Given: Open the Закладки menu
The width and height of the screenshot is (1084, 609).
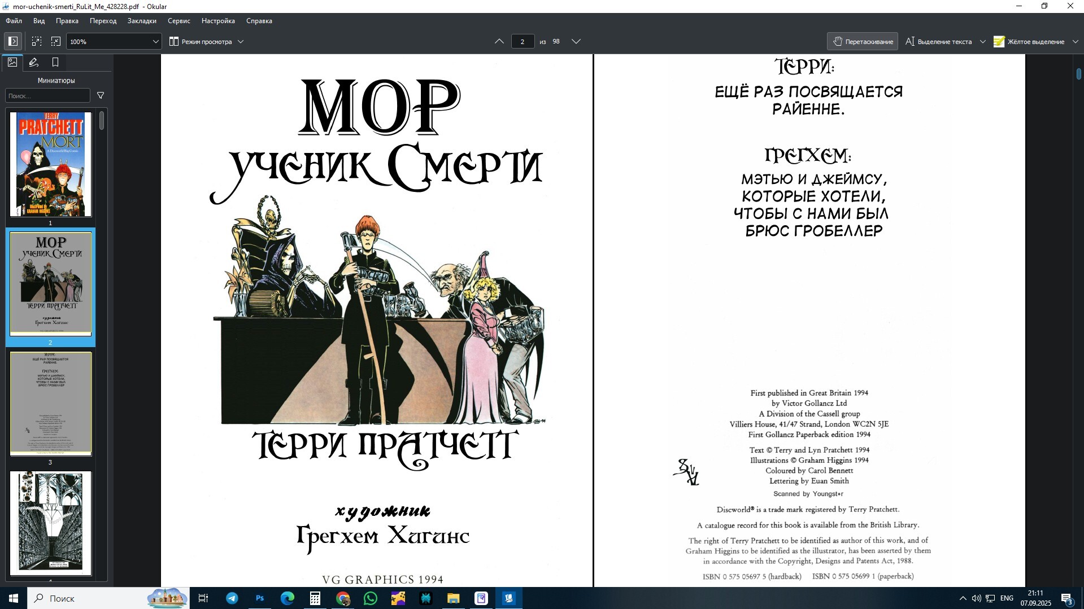Looking at the screenshot, I should pyautogui.click(x=142, y=21).
